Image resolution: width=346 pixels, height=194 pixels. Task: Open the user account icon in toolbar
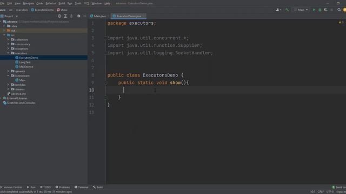click(x=278, y=10)
